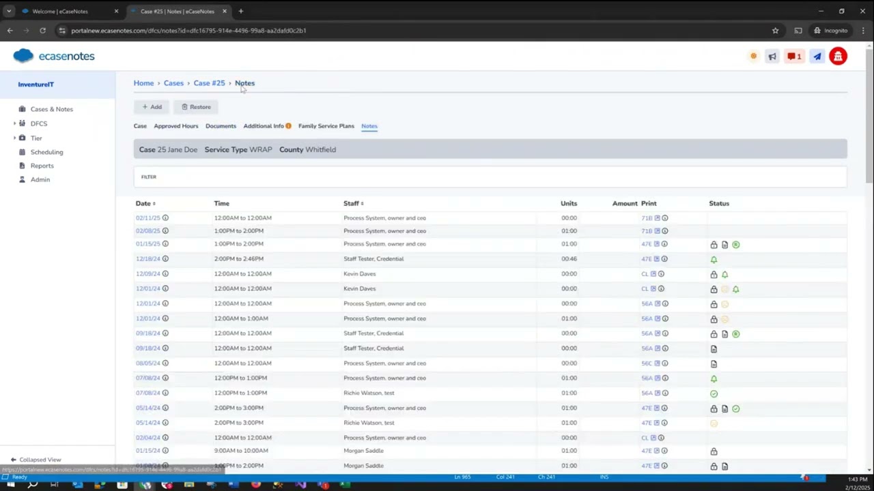This screenshot has height=491, width=874.
Task: Click lock status icon in the 01/15/25 row
Action: click(x=714, y=245)
